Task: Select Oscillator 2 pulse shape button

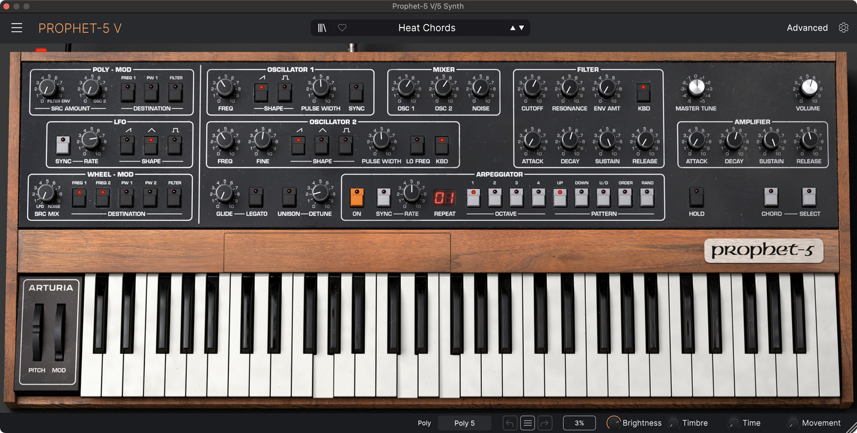Action: pyautogui.click(x=345, y=145)
